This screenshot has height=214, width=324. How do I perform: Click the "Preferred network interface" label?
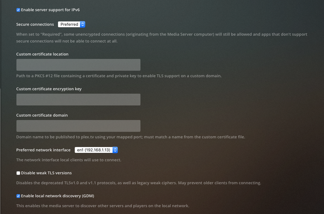(x=43, y=150)
